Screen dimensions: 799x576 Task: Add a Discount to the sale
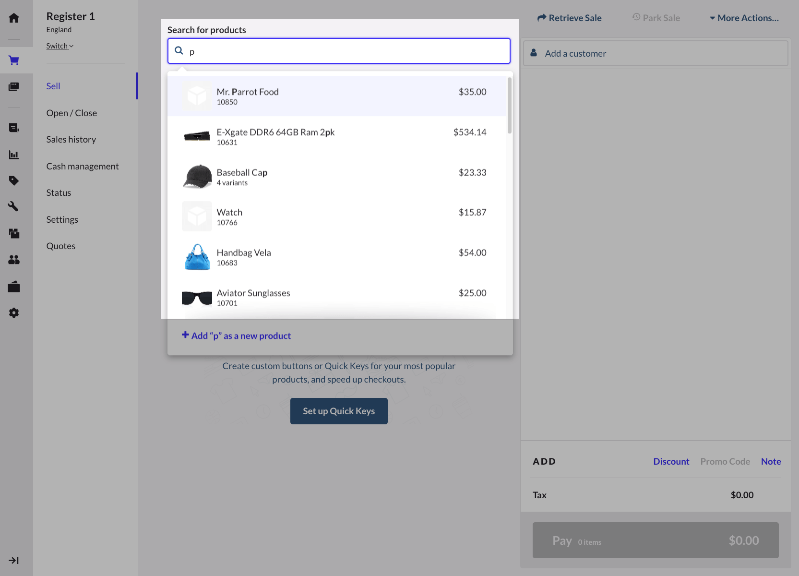pos(671,461)
